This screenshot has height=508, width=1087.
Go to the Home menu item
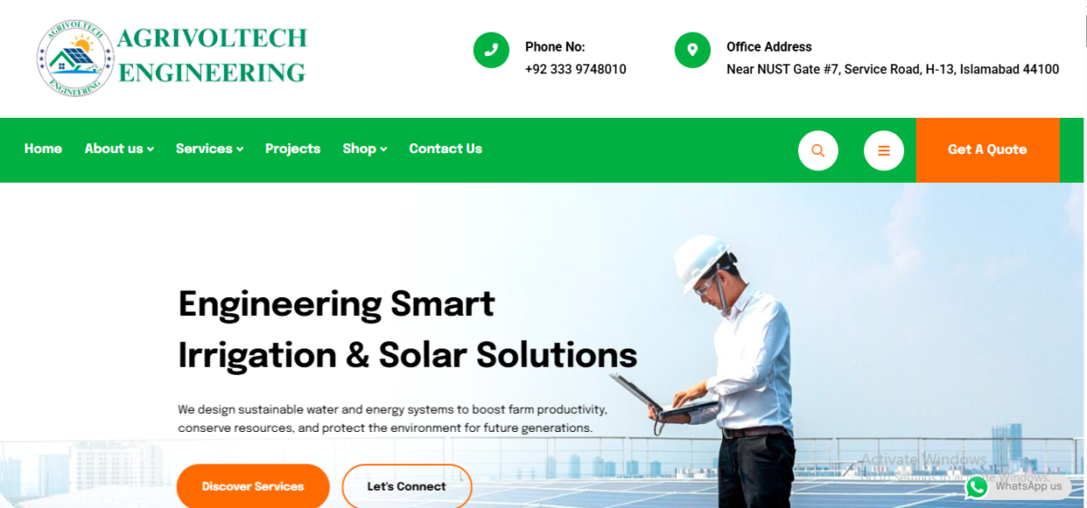[x=43, y=149]
